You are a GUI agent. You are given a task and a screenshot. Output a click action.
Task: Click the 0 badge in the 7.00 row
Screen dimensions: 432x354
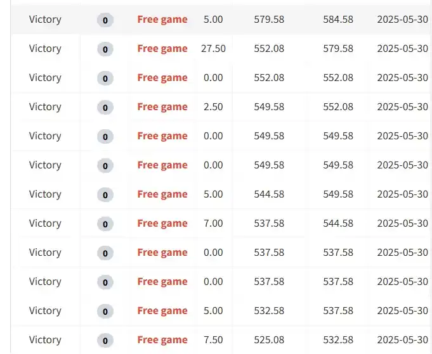coord(105,224)
